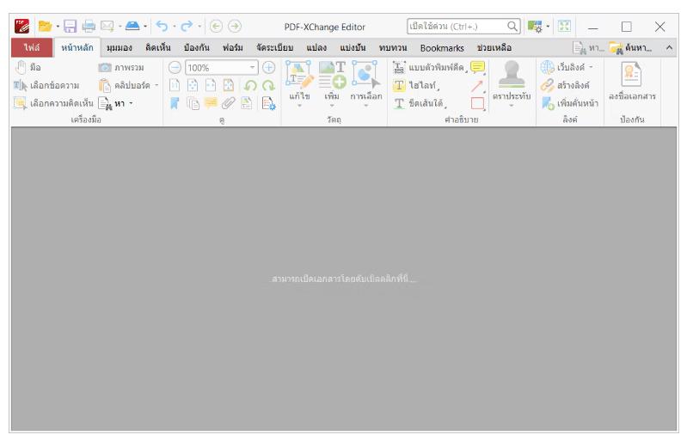This screenshot has height=441, width=693.
Task: Click the full screen mode icon
Action: pyautogui.click(x=564, y=27)
